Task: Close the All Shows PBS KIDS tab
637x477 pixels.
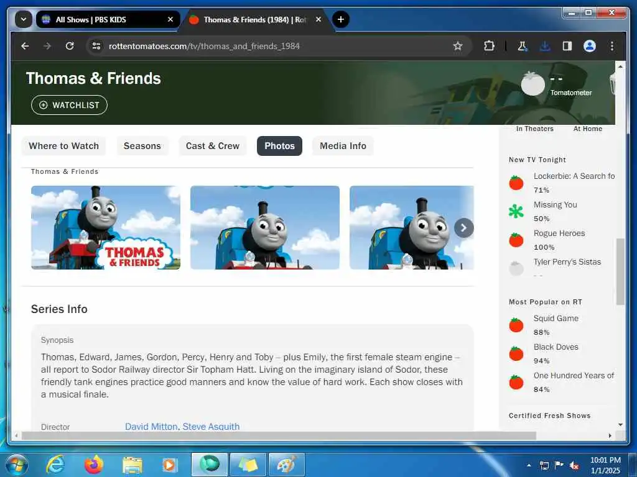Action: 170,19
